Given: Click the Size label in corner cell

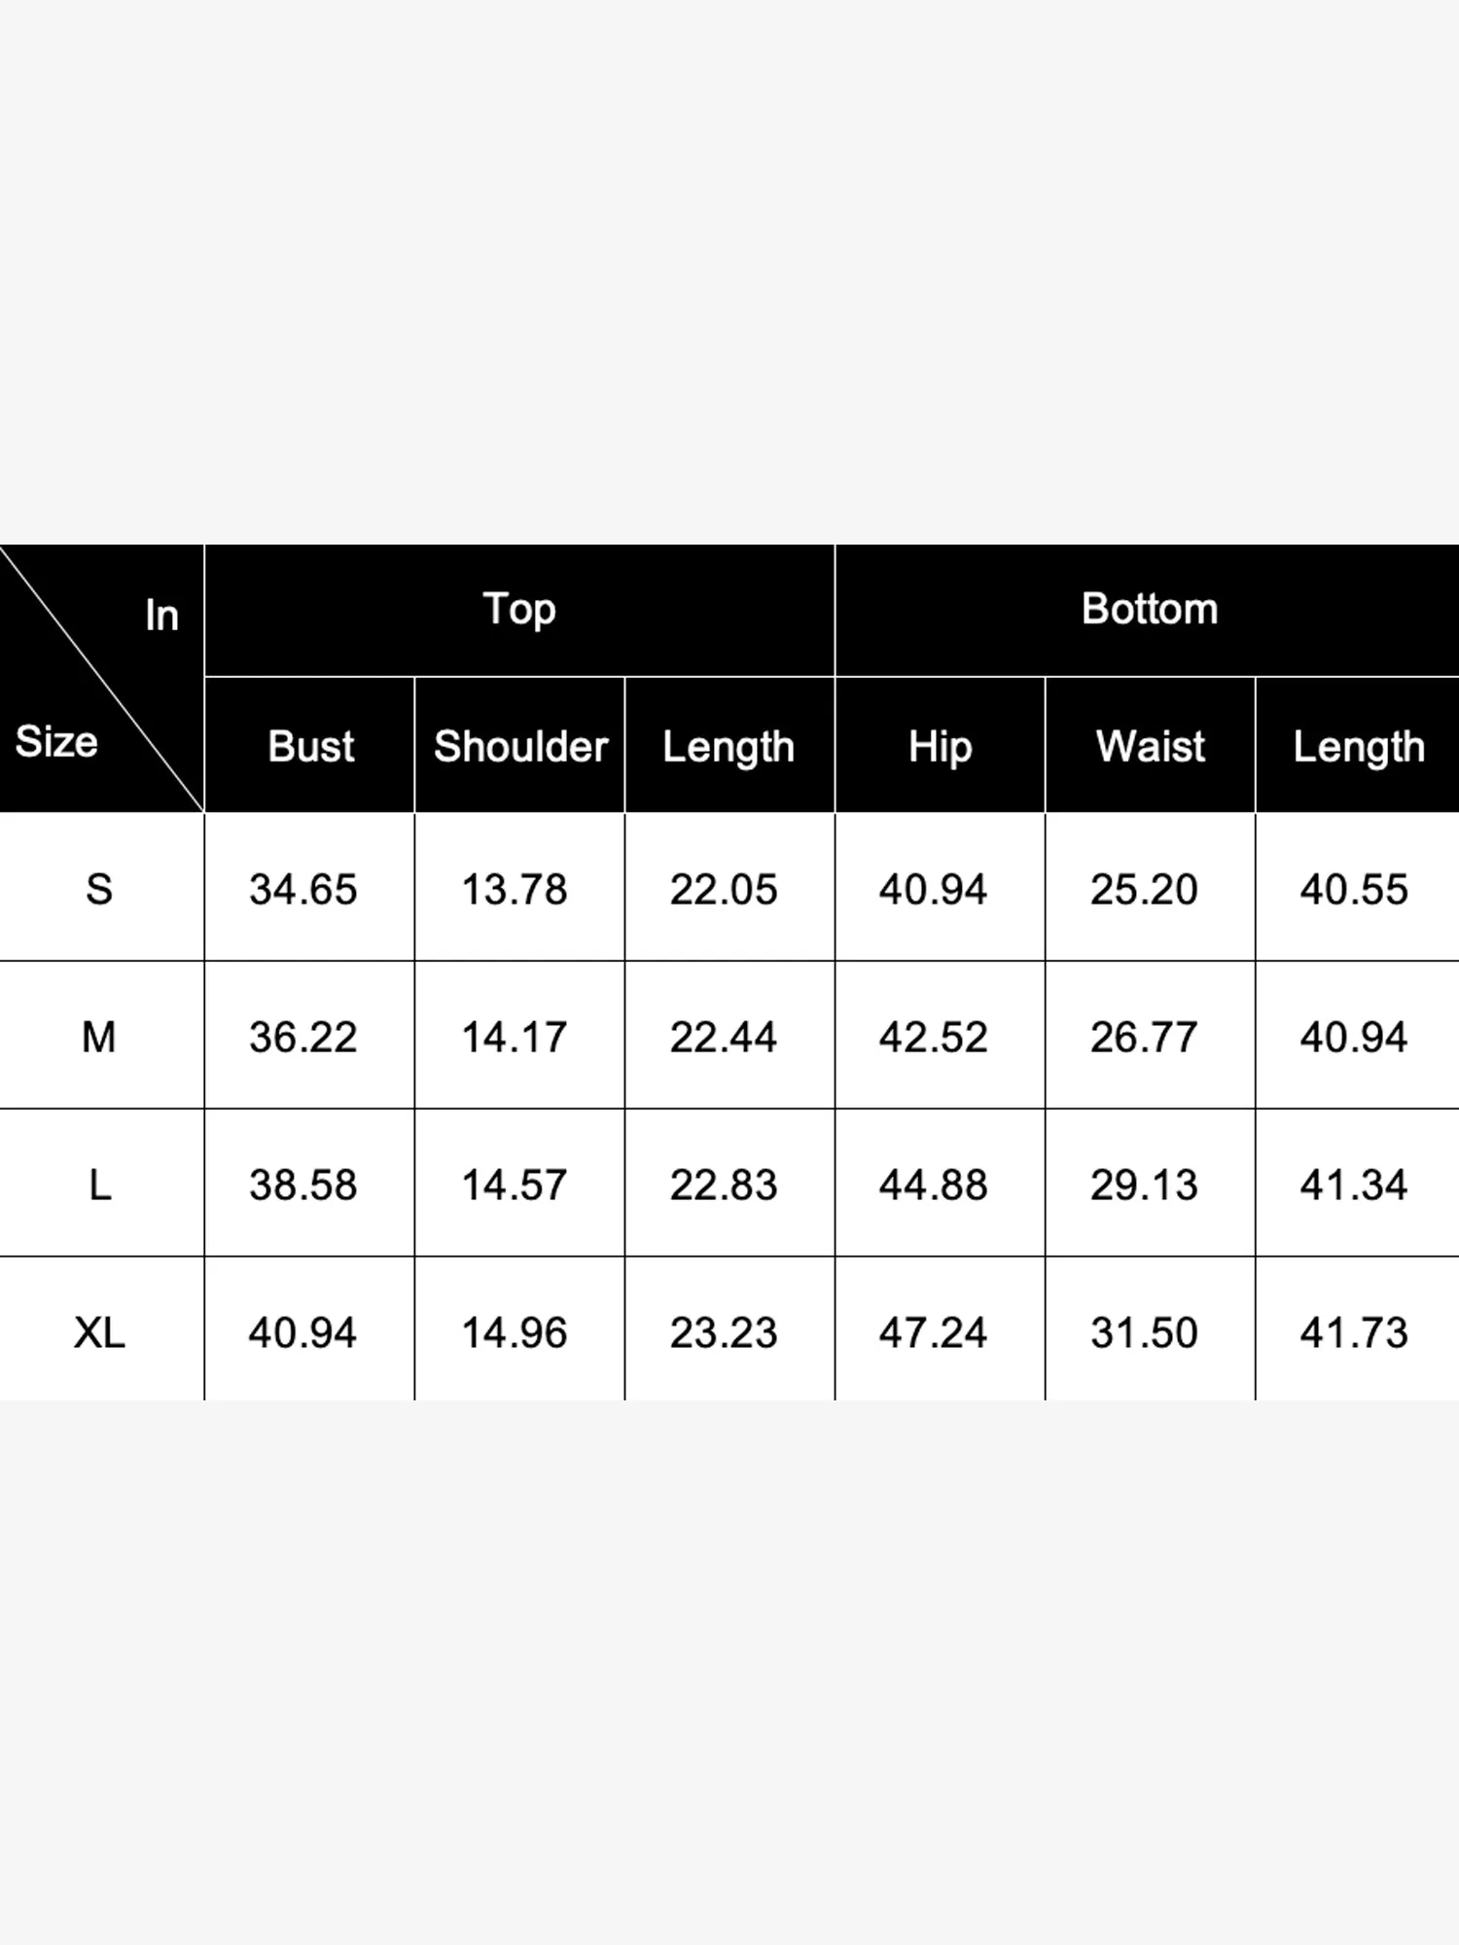Looking at the screenshot, I should [56, 742].
